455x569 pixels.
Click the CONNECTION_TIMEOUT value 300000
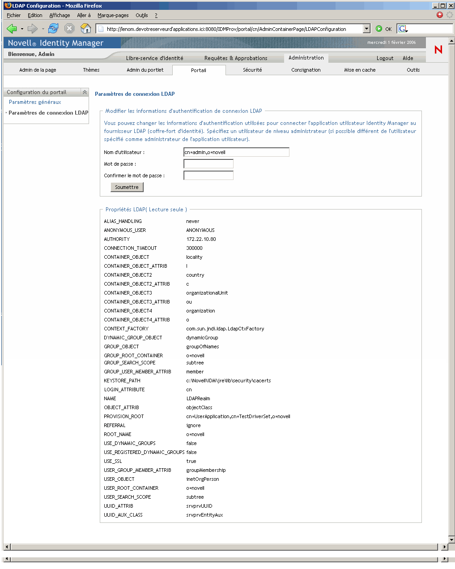194,248
